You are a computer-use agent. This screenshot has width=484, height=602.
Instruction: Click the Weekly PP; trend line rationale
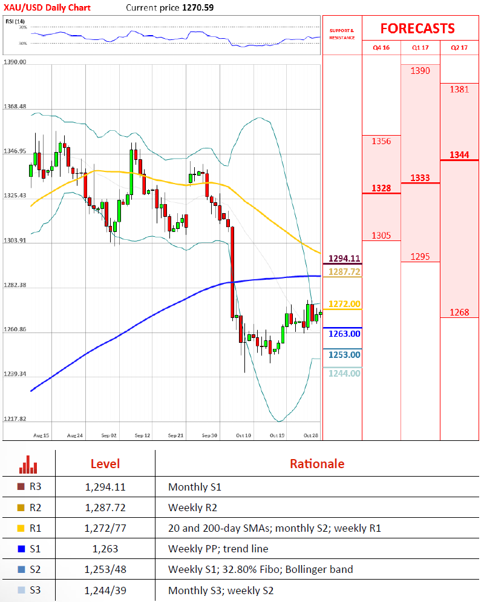[218, 549]
